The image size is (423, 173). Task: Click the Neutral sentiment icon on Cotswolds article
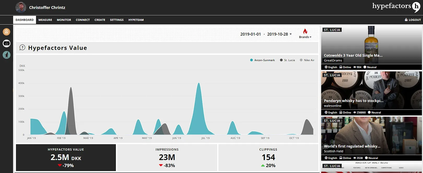pos(365,67)
